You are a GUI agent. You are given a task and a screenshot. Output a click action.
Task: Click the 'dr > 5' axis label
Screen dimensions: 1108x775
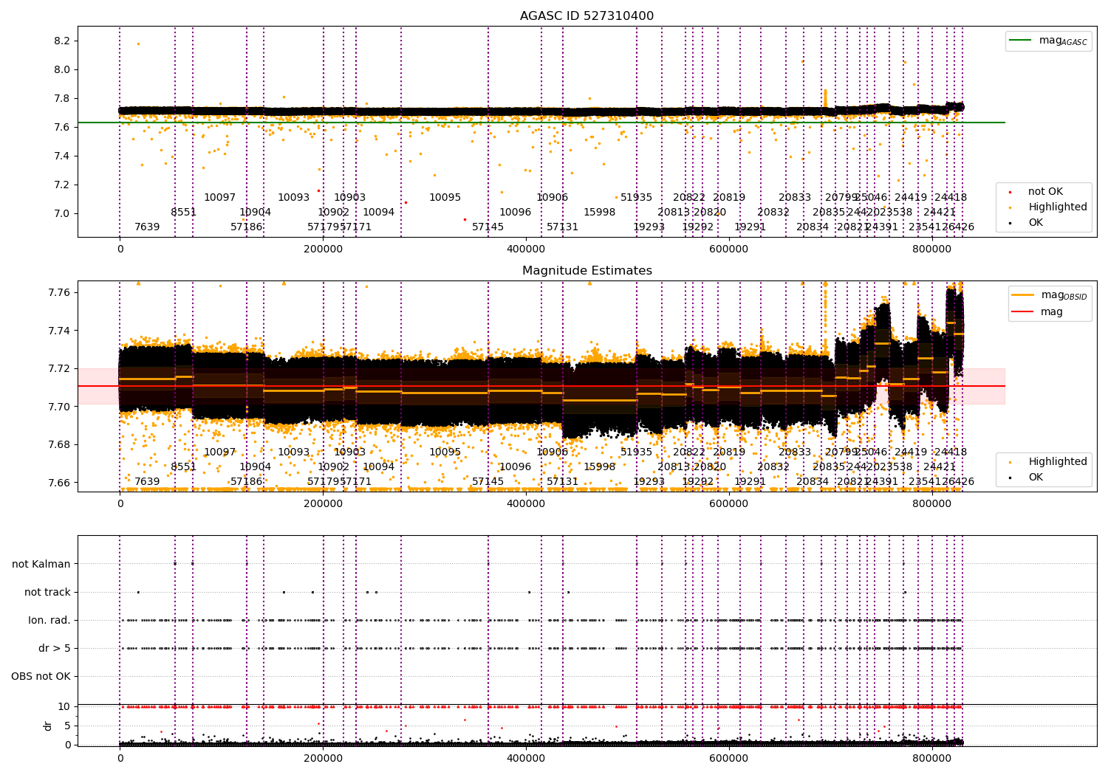[x=55, y=648]
